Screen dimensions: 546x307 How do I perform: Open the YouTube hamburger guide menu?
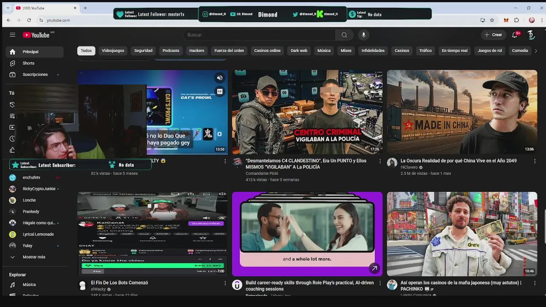point(12,35)
